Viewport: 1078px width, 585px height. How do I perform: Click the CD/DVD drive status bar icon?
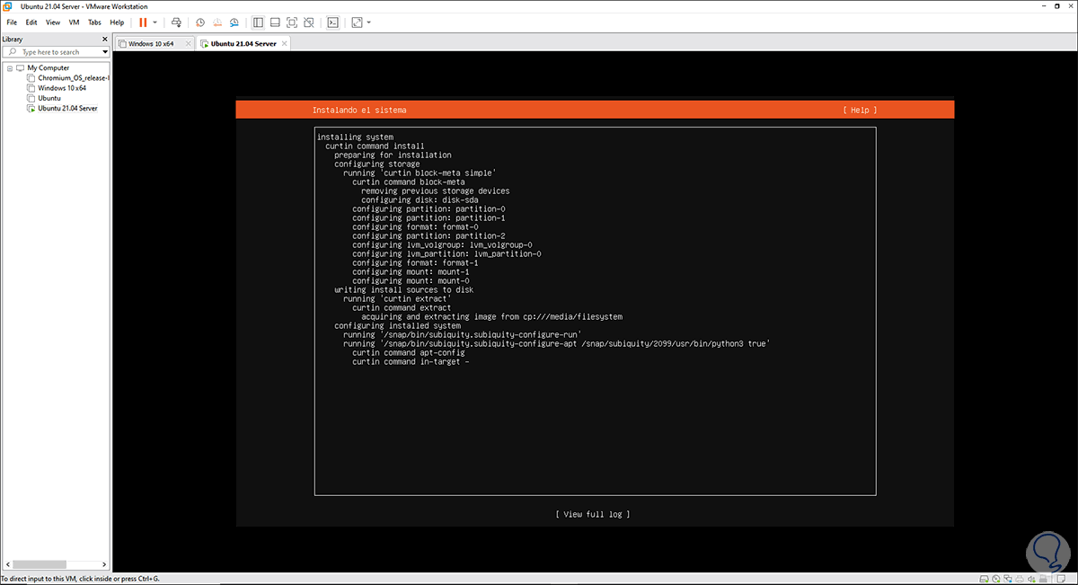pos(996,579)
